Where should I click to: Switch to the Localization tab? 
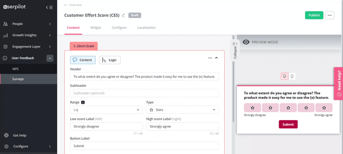click(x=146, y=28)
